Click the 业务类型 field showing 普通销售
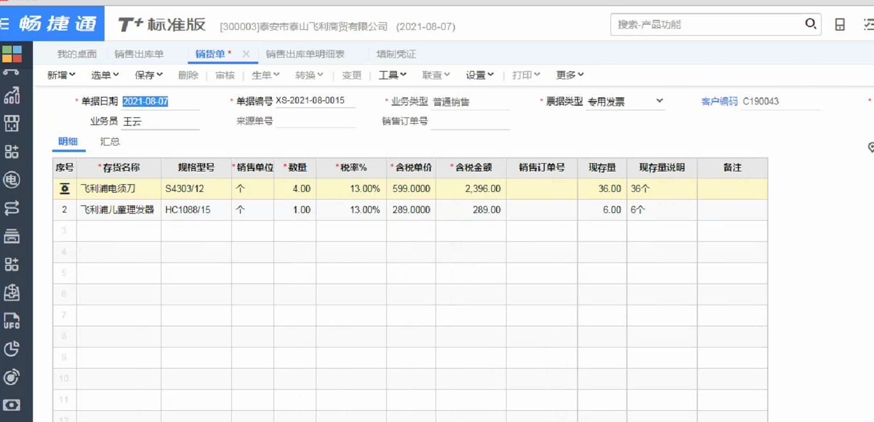The width and height of the screenshot is (874, 422). click(470, 102)
